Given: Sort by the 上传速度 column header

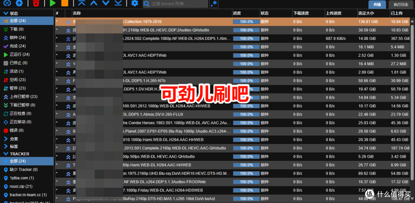Looking at the screenshot, I should (341, 13).
